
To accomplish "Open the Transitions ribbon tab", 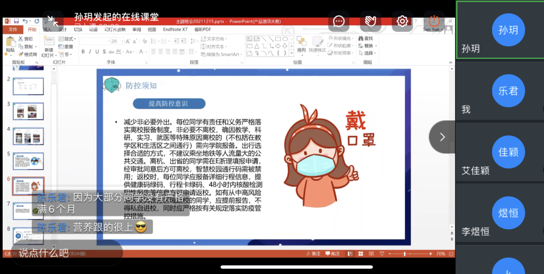I will tap(78, 30).
